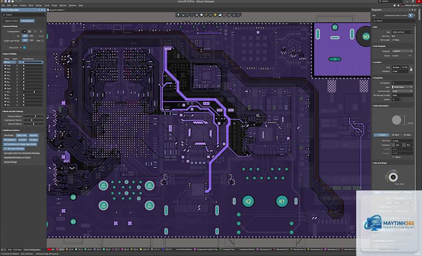Image resolution: width=422 pixels, height=256 pixels.
Task: Toggle the Pad Nets button
Action: [33, 135]
